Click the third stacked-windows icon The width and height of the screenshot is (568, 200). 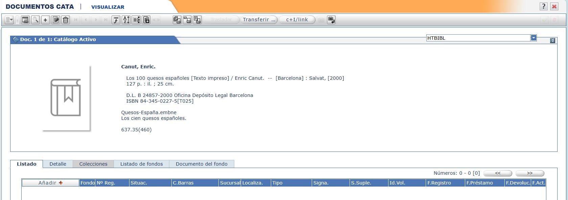point(197,20)
